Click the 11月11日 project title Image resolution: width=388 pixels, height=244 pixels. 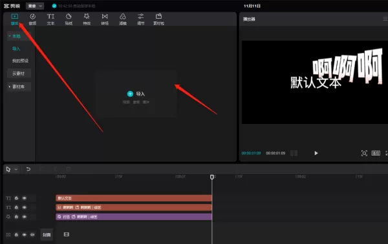pyautogui.click(x=252, y=6)
